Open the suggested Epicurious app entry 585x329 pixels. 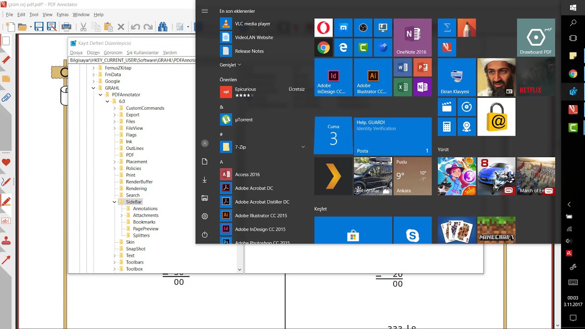263,92
